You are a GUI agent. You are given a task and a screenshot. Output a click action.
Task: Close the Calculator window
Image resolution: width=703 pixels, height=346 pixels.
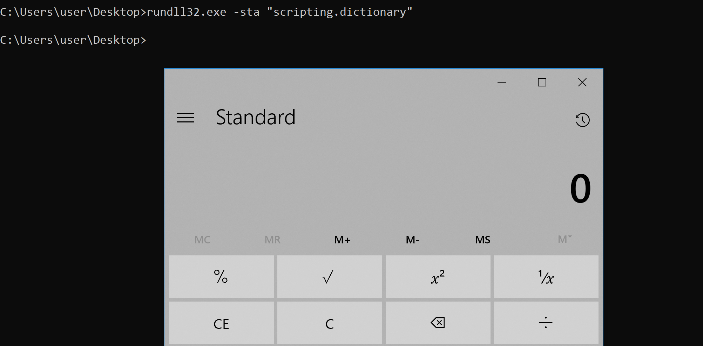[582, 83]
